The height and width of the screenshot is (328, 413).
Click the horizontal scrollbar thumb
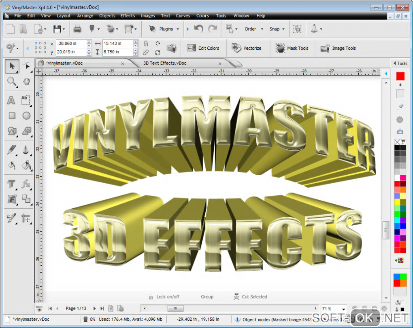click(175, 308)
